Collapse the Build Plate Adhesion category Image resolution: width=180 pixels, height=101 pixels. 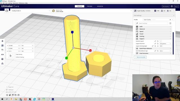154,49
